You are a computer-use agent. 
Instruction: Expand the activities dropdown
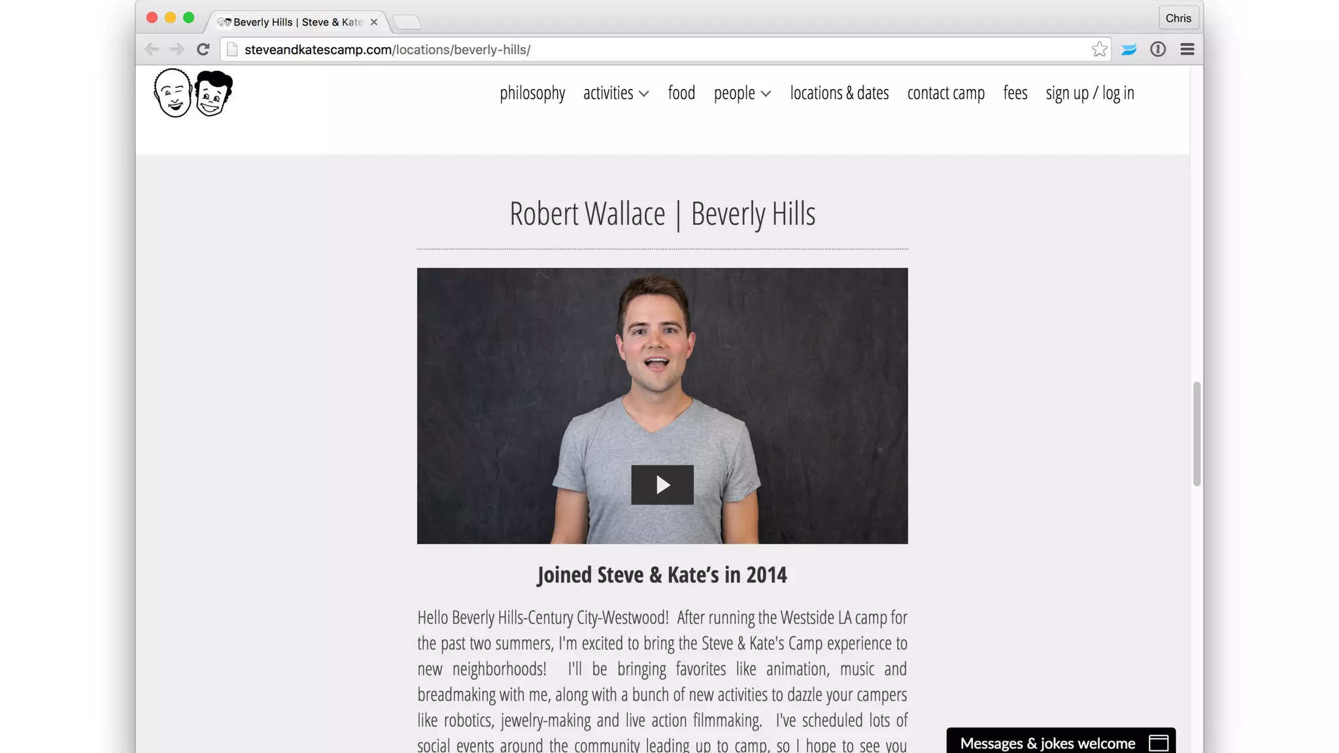[616, 93]
